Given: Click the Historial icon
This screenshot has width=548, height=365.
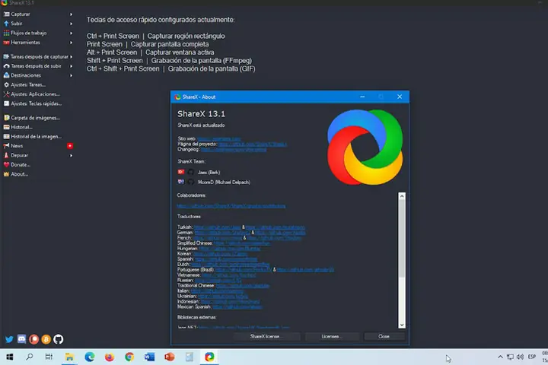Looking at the screenshot, I should (6, 127).
